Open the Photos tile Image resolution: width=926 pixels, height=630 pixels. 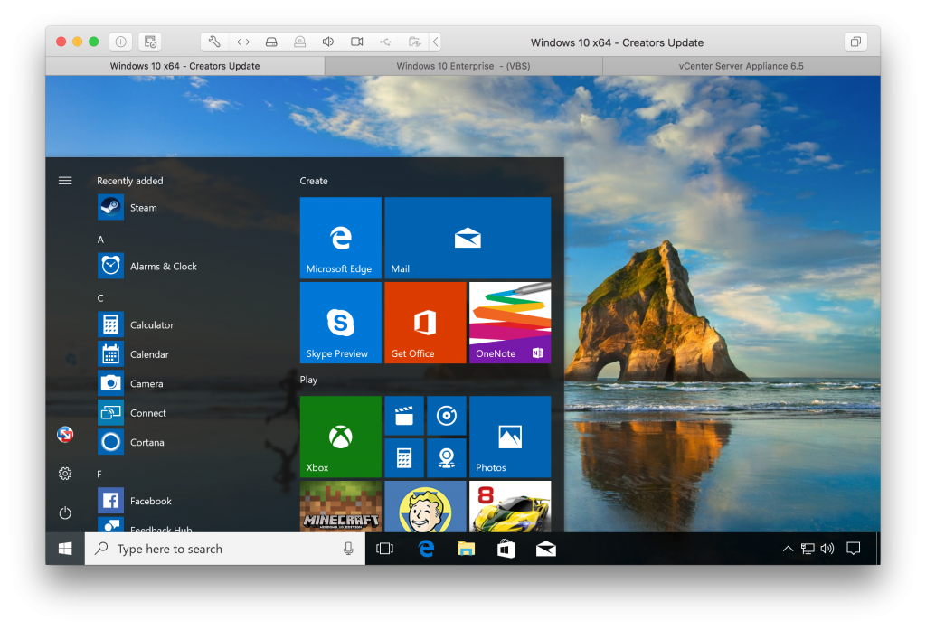(510, 436)
